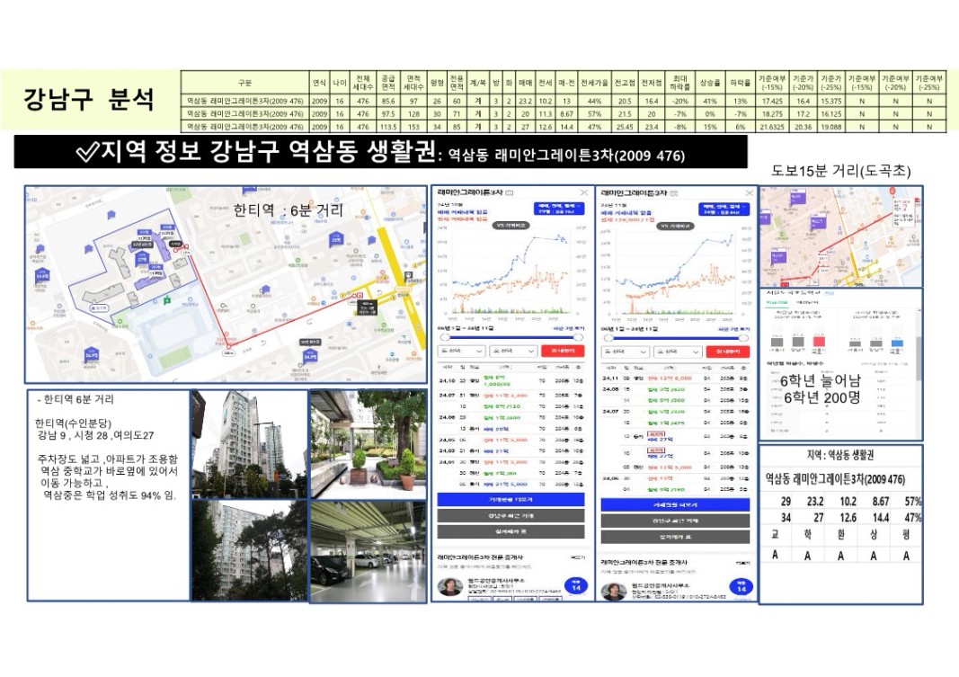Click blue show-more-deals button in left panel
Image resolution: width=959 pixels, height=677 pixels.
pyautogui.click(x=511, y=500)
